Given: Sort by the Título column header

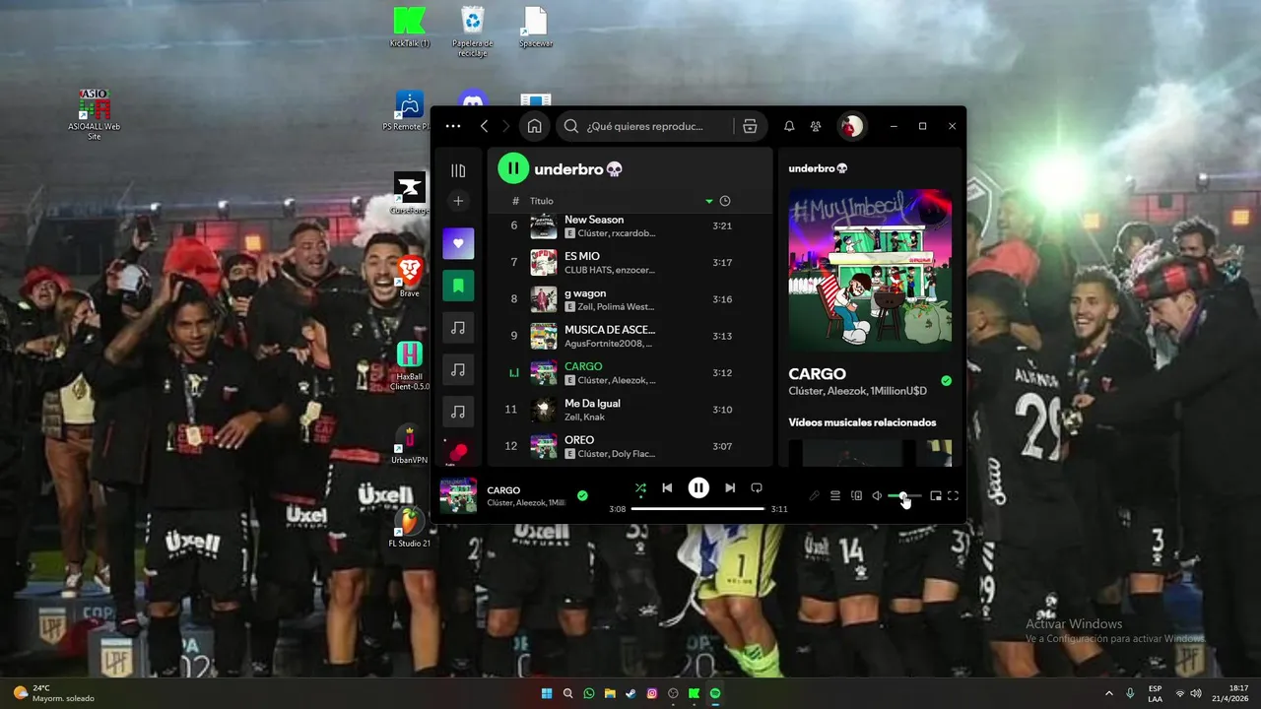Looking at the screenshot, I should (x=542, y=201).
